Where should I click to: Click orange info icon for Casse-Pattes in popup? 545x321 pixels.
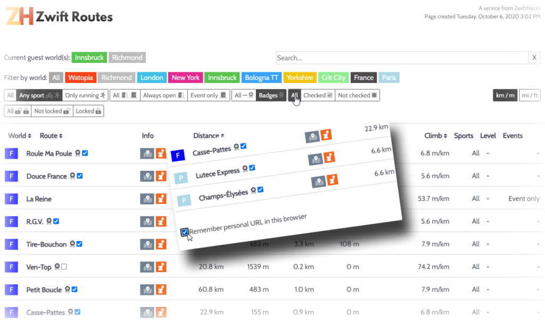tap(326, 135)
